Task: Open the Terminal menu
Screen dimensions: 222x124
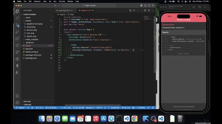Action: click(x=62, y=1)
